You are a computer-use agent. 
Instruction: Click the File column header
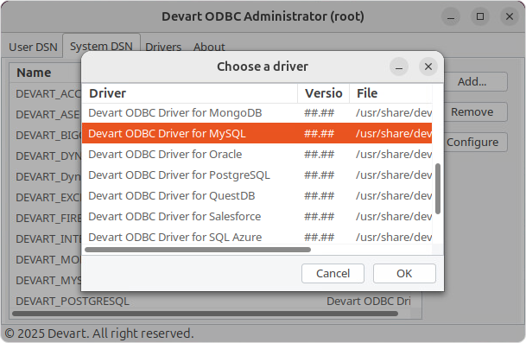[390, 93]
